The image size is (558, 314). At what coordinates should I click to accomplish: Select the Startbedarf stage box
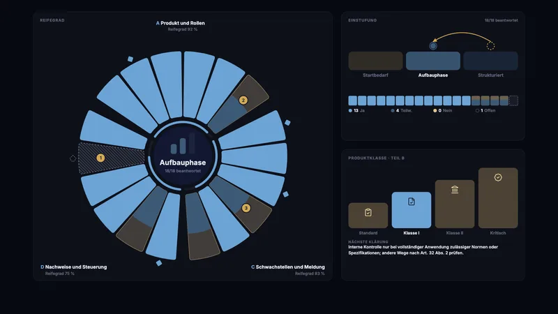(375, 61)
